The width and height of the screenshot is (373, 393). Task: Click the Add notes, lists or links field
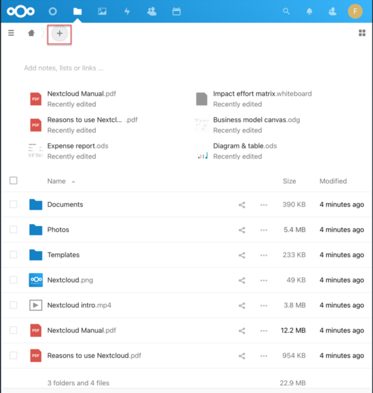pyautogui.click(x=64, y=68)
